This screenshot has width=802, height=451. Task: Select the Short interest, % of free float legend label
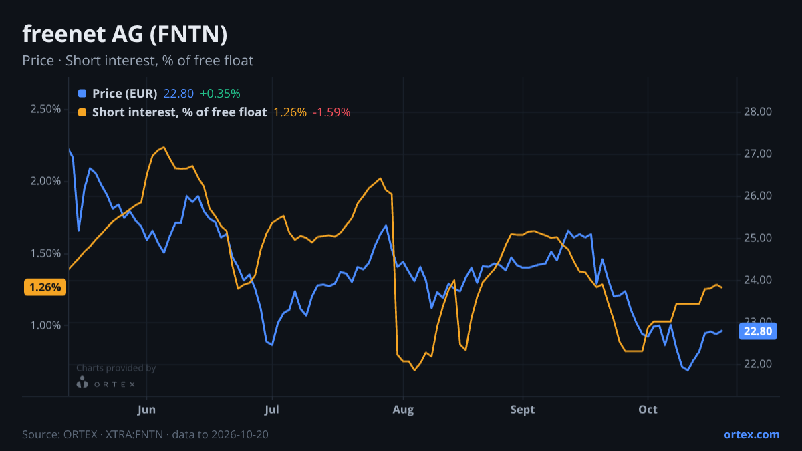[x=180, y=112]
